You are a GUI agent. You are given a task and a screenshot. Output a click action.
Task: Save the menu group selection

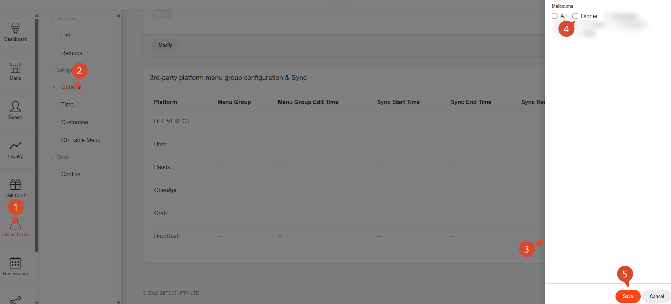pyautogui.click(x=628, y=296)
